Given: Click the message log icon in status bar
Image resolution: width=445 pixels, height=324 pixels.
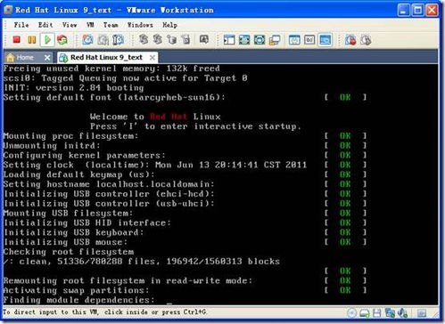Looking at the screenshot, I should click(x=421, y=312).
